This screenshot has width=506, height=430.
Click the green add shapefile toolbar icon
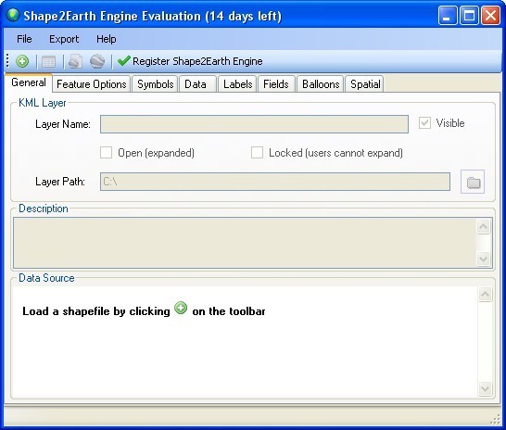[22, 61]
